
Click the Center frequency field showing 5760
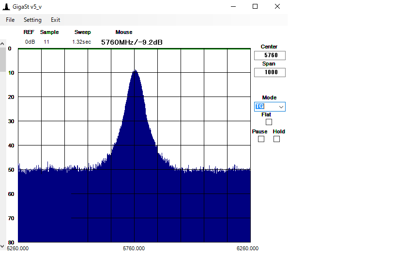(270, 56)
